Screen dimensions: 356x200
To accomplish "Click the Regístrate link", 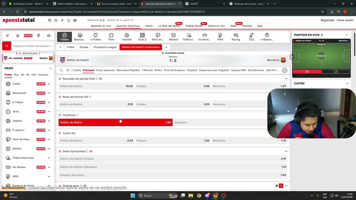I will [327, 20].
